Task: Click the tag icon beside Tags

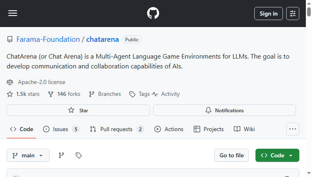Action: click(132, 94)
